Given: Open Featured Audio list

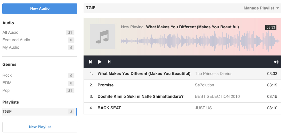Looking at the screenshot, I should (38, 40).
